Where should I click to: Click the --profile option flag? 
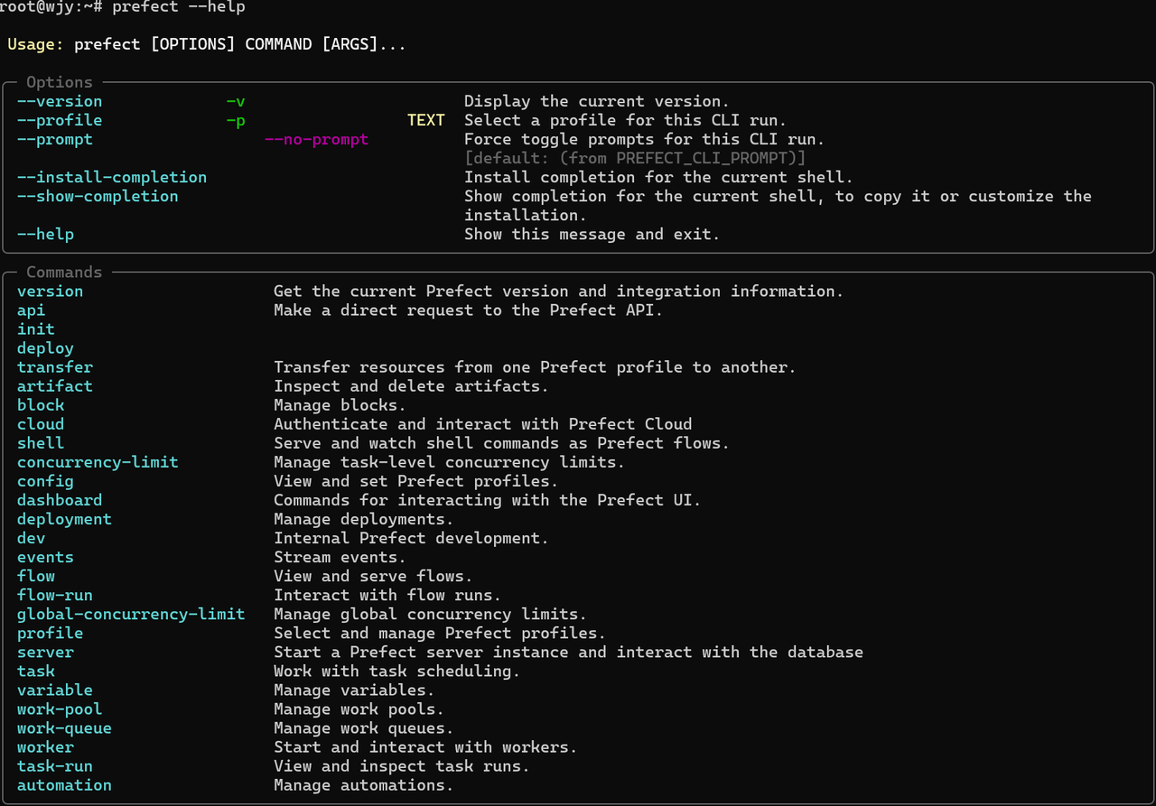(60, 120)
